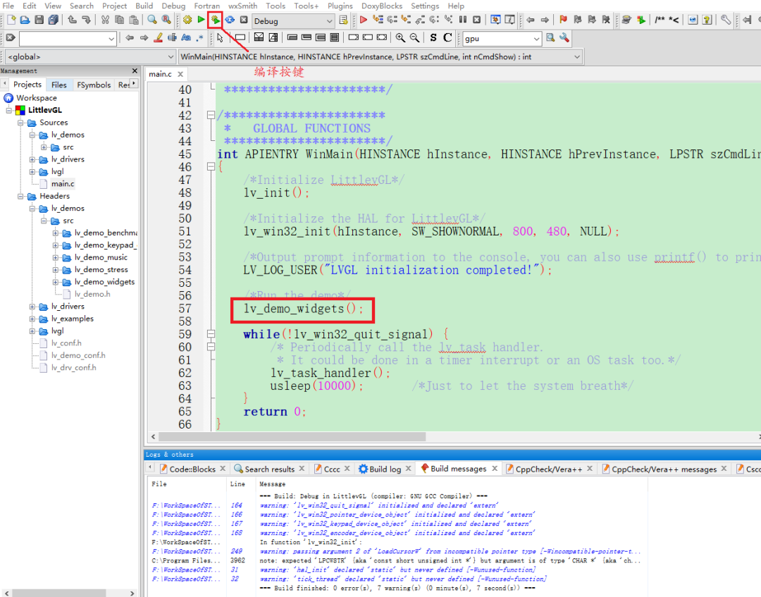The height and width of the screenshot is (597, 761).
Task: Collapse the code fold at line 59
Action: [x=211, y=334]
